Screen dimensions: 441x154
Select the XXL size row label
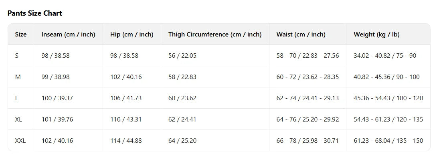tap(20, 141)
